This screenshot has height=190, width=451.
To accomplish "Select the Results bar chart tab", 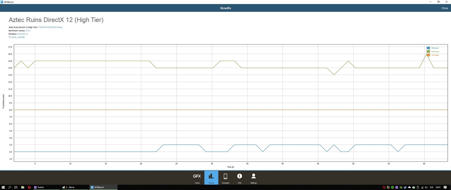I will 211,178.
